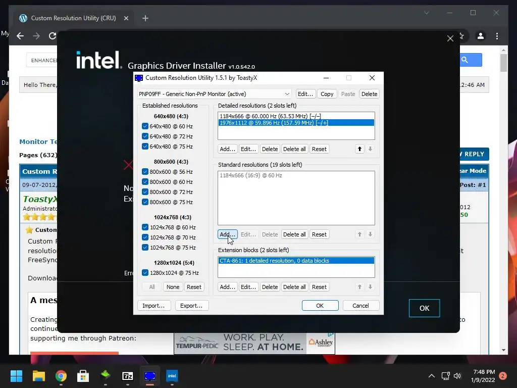Open Windows Start menu
517x388 pixels.
(x=16, y=376)
